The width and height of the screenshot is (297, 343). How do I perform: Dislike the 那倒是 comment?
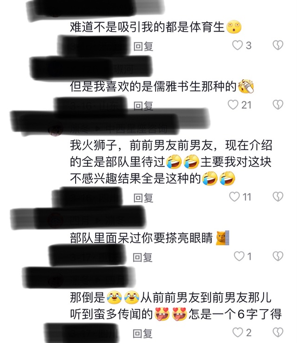(x=278, y=332)
